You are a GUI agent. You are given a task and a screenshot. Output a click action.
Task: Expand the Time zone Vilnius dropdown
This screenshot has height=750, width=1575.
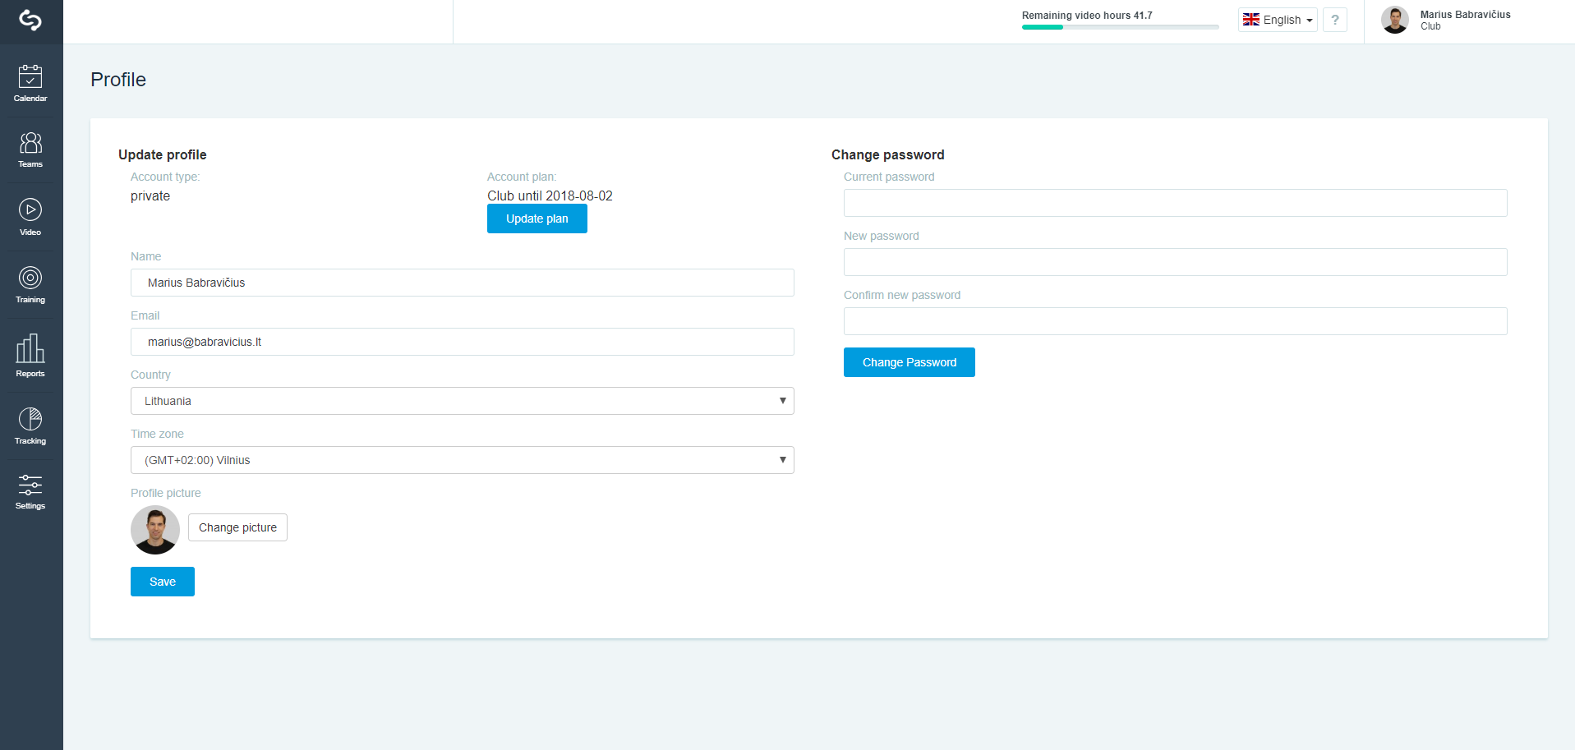point(463,460)
